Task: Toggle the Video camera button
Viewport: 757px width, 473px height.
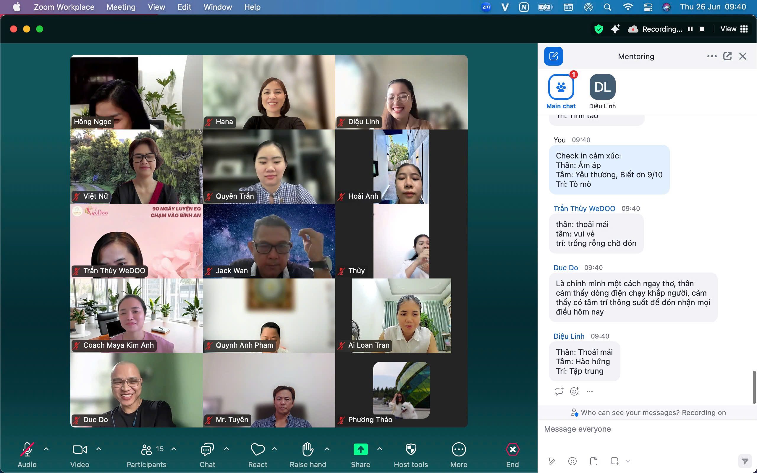Action: point(80,455)
